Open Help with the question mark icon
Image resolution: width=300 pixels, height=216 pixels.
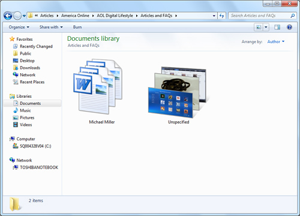(289, 27)
